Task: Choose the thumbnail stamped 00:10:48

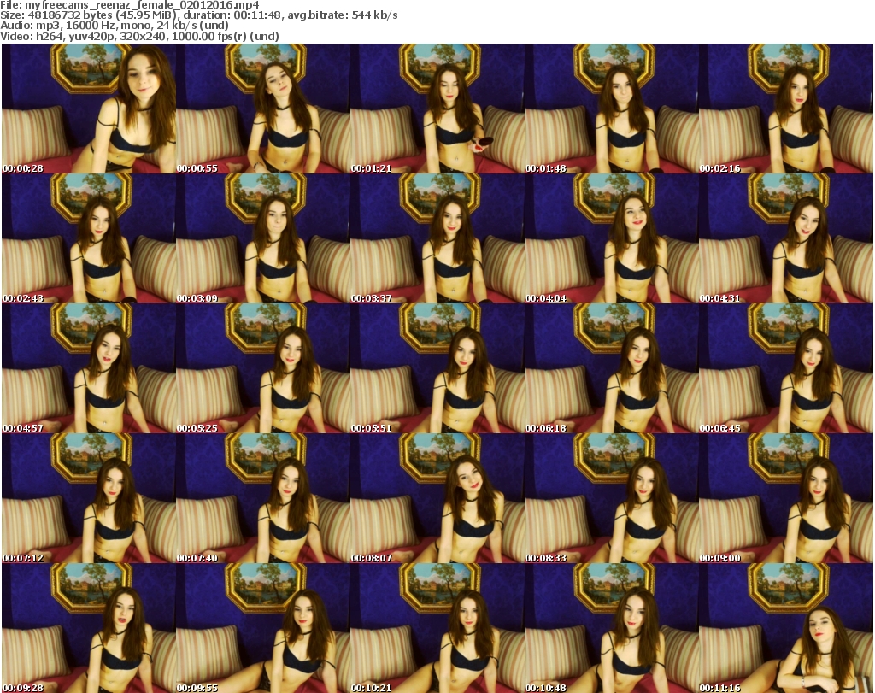Action: (611, 628)
